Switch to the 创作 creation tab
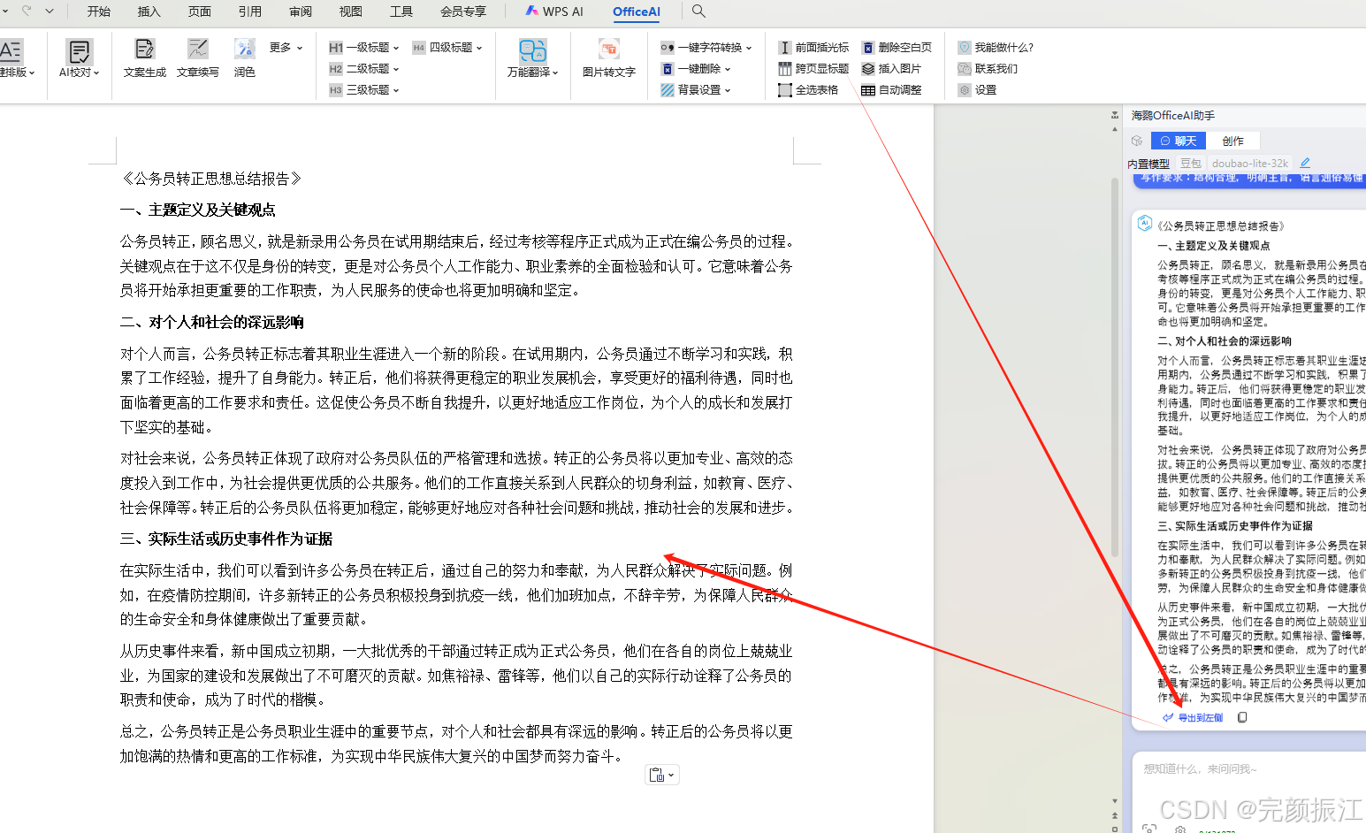The width and height of the screenshot is (1366, 833). (x=1232, y=141)
